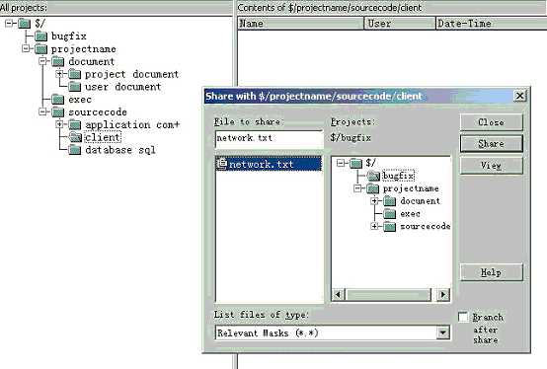Click the Close button in Share dialog
The width and height of the screenshot is (547, 369).
tap(491, 122)
